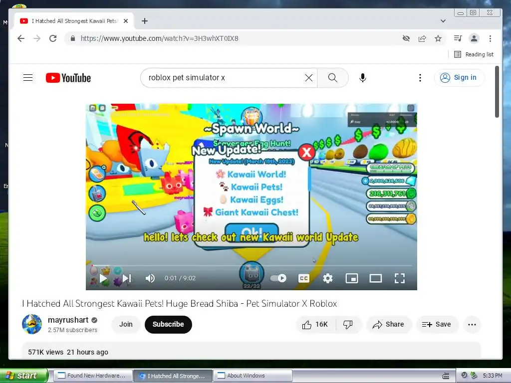
Task: Search with your voice microphone
Action: click(363, 77)
